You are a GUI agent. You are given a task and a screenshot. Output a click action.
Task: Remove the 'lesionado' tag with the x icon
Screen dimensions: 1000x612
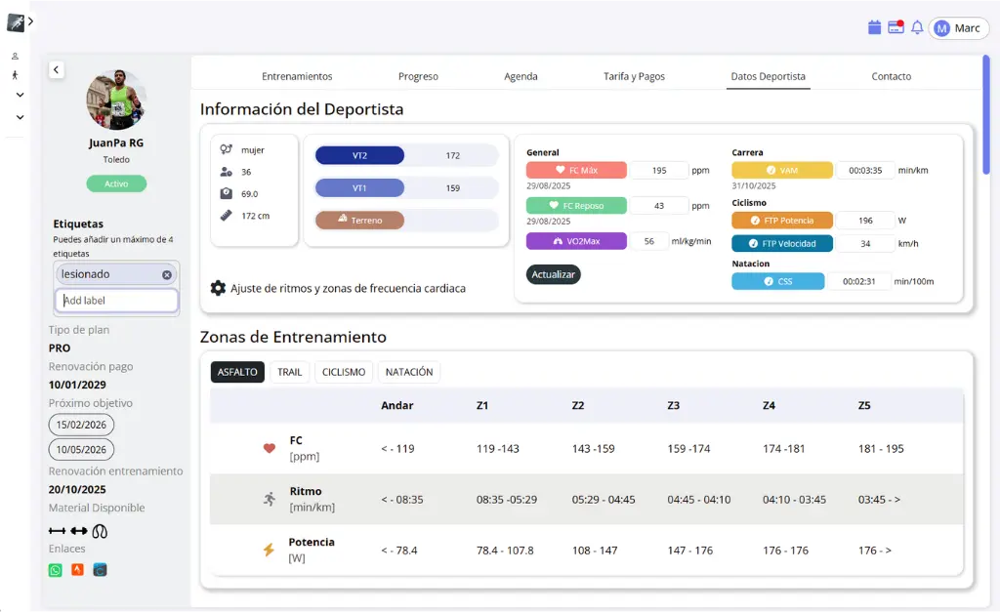(167, 275)
